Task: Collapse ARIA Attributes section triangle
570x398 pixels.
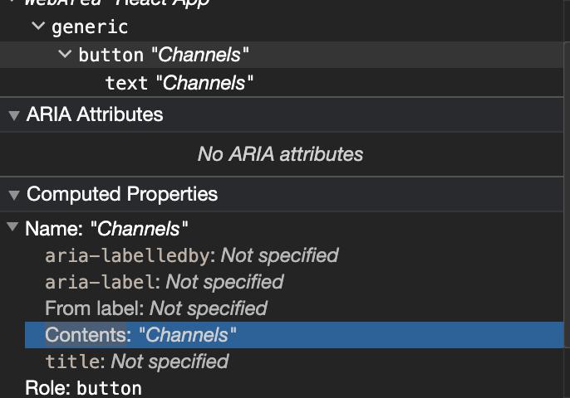Action: point(13,115)
